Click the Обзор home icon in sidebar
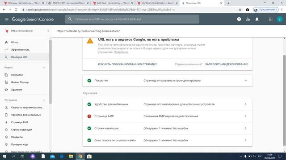The width and height of the screenshot is (286, 160). coord(6,42)
